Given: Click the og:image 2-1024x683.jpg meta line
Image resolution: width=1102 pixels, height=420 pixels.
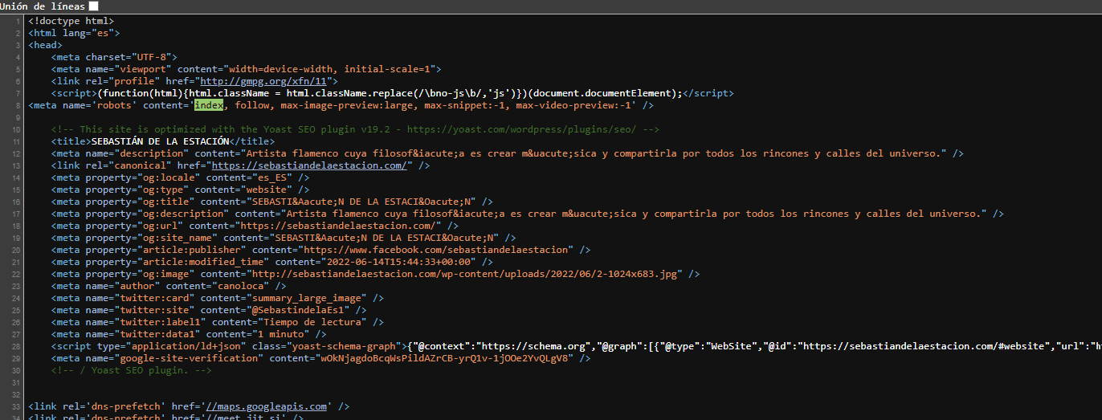Looking at the screenshot, I should tap(375, 274).
